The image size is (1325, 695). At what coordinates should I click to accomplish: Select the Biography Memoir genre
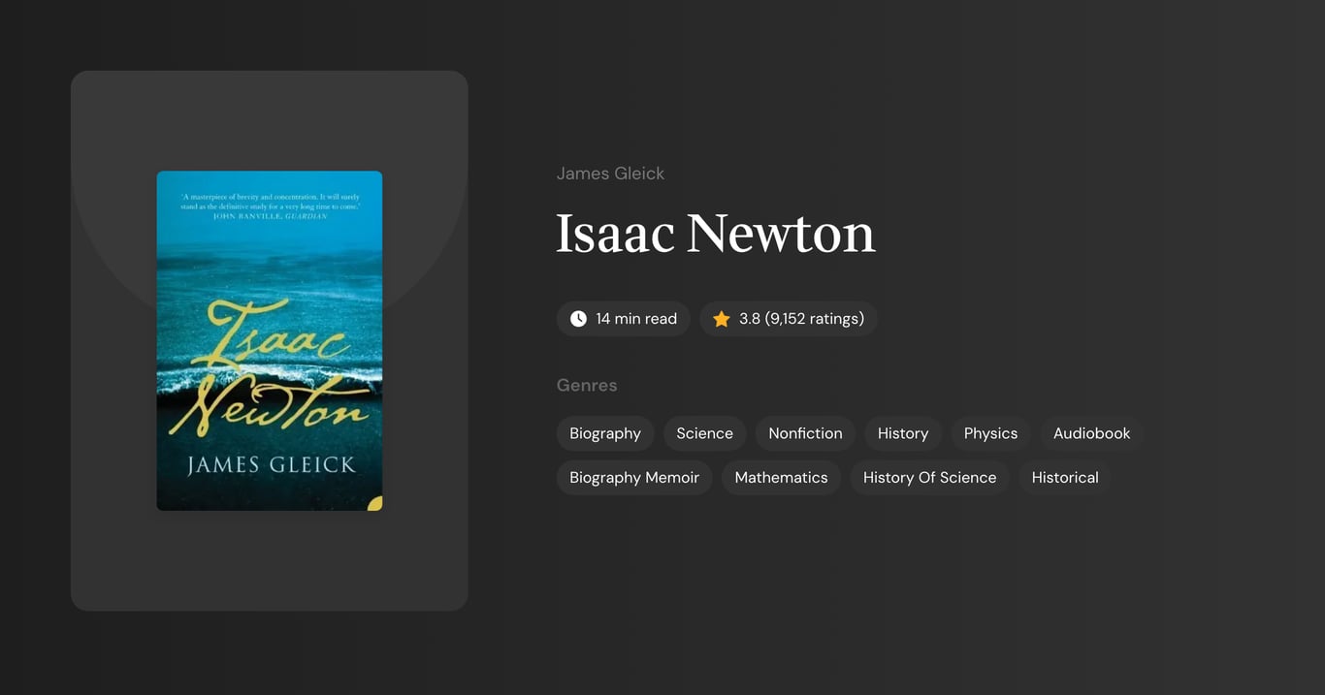pyautogui.click(x=633, y=477)
